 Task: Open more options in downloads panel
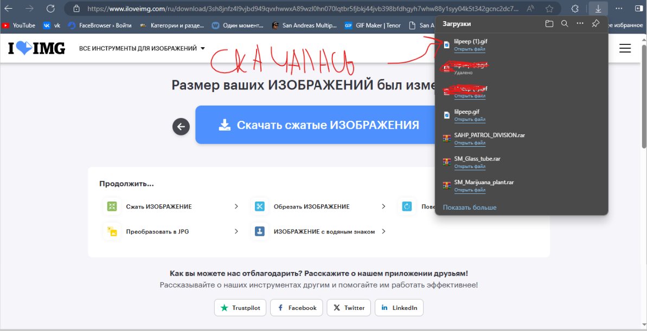(580, 24)
